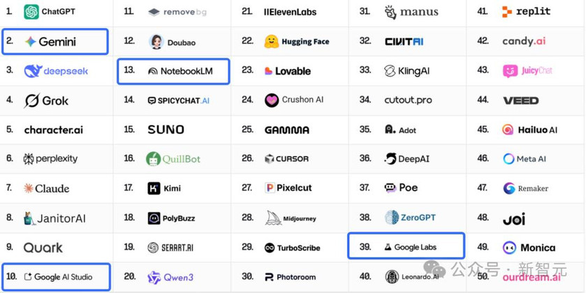Click the Grok logo icon
This screenshot has width=586, height=293.
[32, 100]
